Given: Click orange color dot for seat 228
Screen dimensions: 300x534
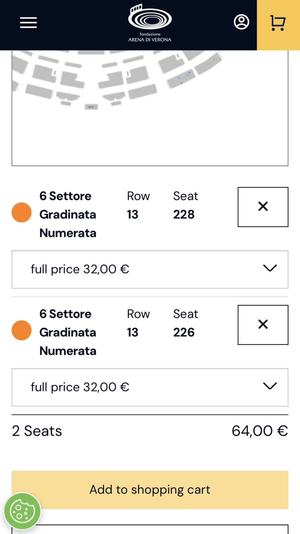Looking at the screenshot, I should tap(21, 212).
